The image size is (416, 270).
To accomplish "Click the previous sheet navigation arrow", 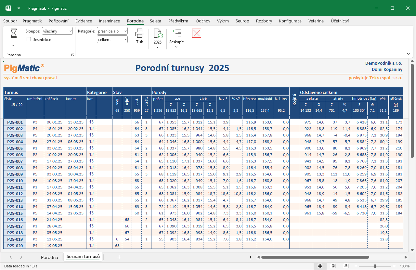I will point(11,257).
